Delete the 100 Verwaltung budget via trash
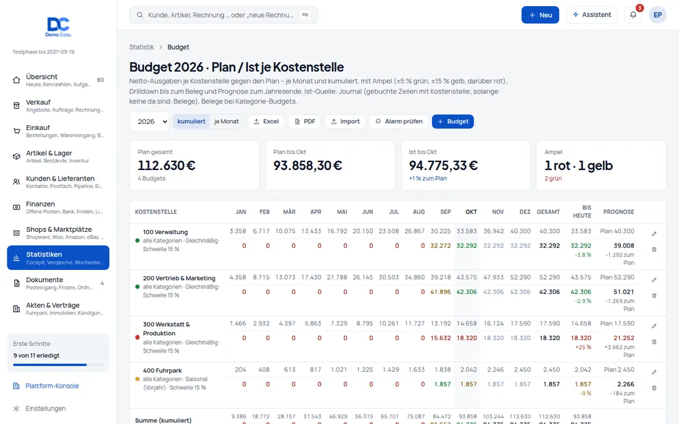Screen dimensions: 679x424 click(654, 250)
